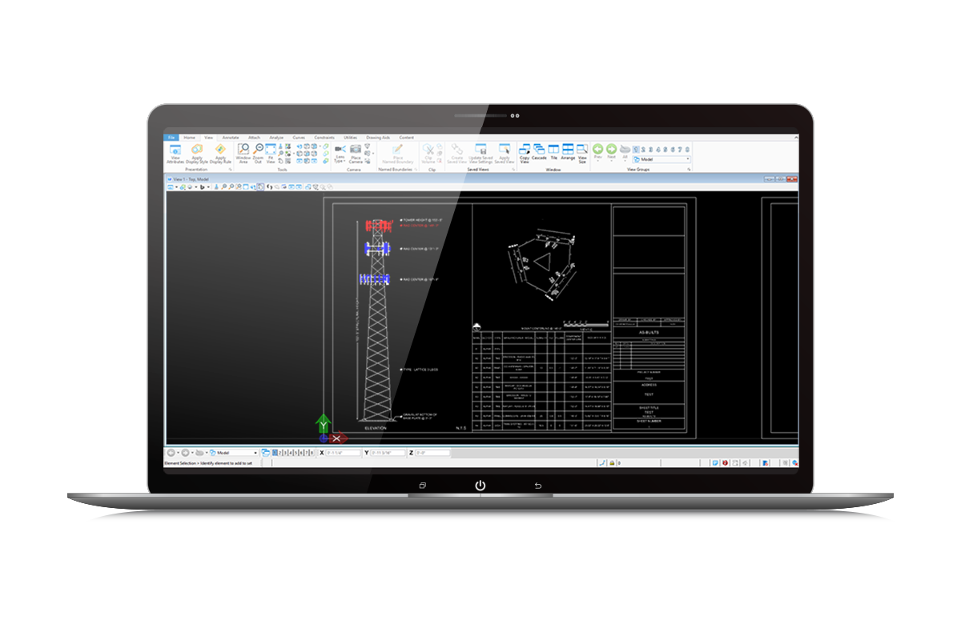Viewport: 961px width, 624px height.
Task: Click the Tile window button
Action: pos(552,154)
